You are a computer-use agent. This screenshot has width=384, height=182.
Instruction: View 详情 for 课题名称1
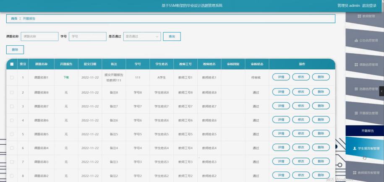pyautogui.click(x=281, y=77)
